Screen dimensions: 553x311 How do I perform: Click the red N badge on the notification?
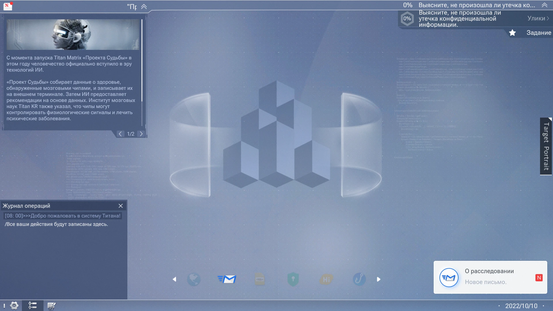539,278
